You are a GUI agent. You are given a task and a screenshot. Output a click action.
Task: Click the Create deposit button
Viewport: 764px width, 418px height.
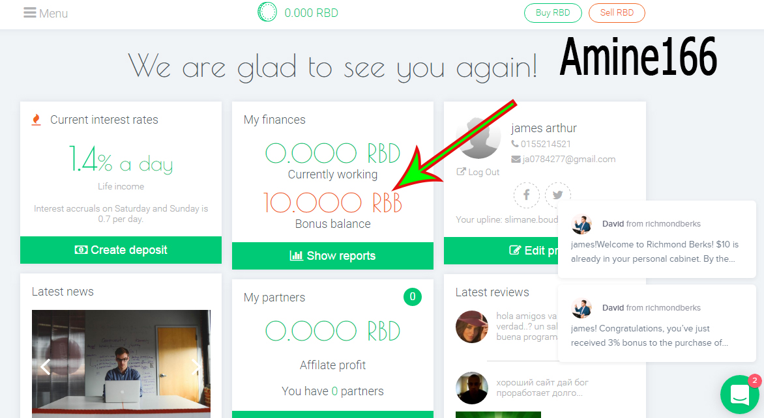pos(121,250)
